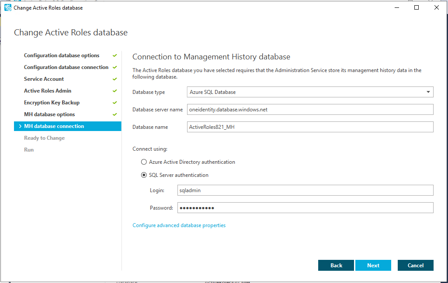Viewport: 448px width, 283px height.
Task: Click the arrow marker beside MH database connection
Action: point(20,126)
